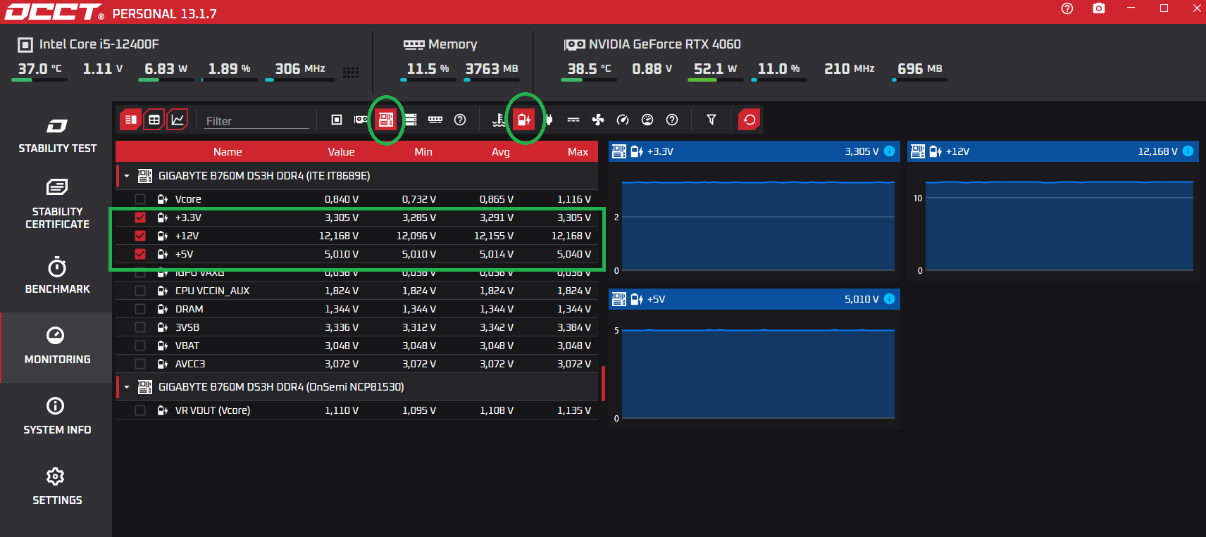Screen dimensions: 1206x537
Task: Show info for the +12V graph
Action: pos(1188,151)
